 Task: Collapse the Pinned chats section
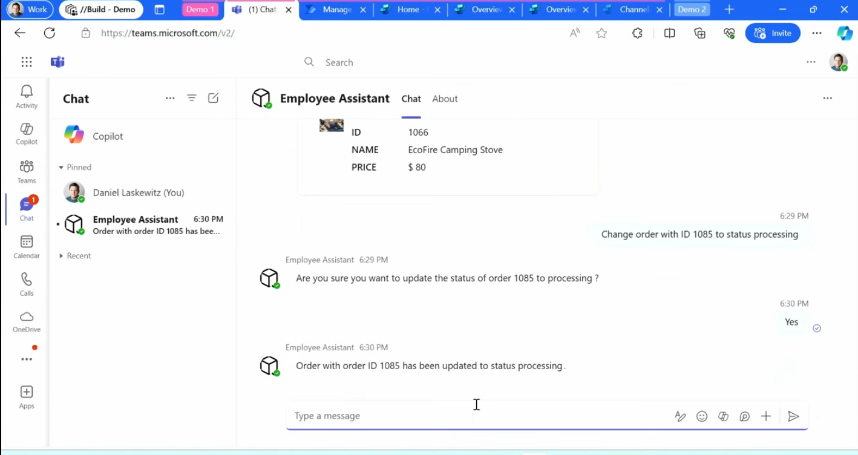click(75, 167)
